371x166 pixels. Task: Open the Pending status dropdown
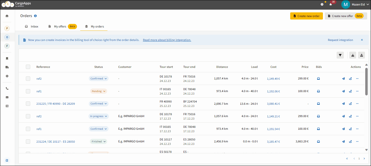(x=99, y=91)
